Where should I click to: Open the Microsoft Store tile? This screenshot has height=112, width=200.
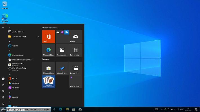pyautogui.click(x=48, y=68)
